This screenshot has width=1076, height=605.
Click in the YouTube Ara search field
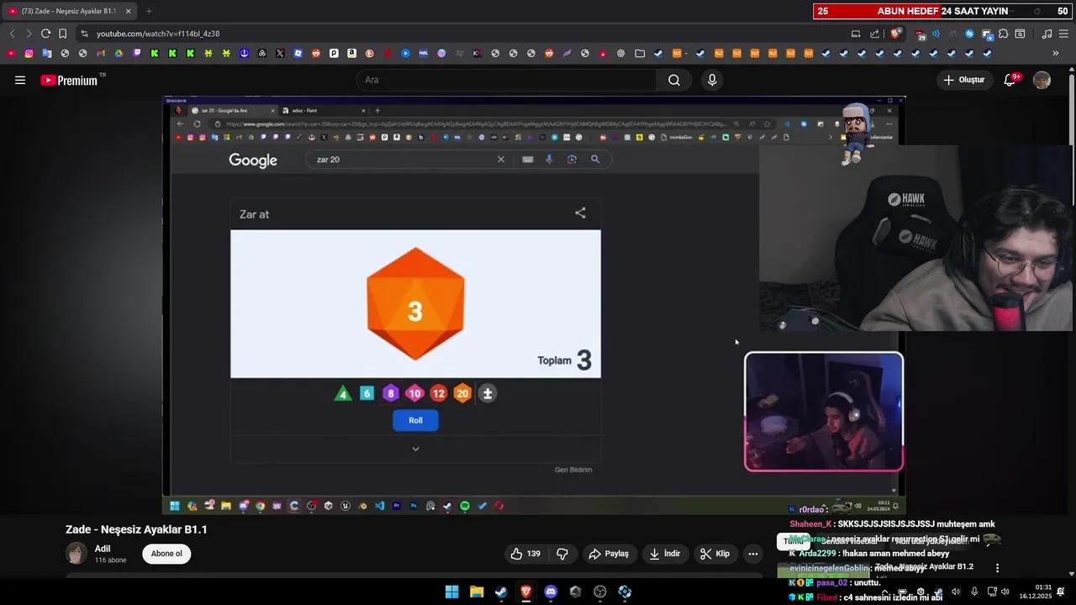[506, 80]
